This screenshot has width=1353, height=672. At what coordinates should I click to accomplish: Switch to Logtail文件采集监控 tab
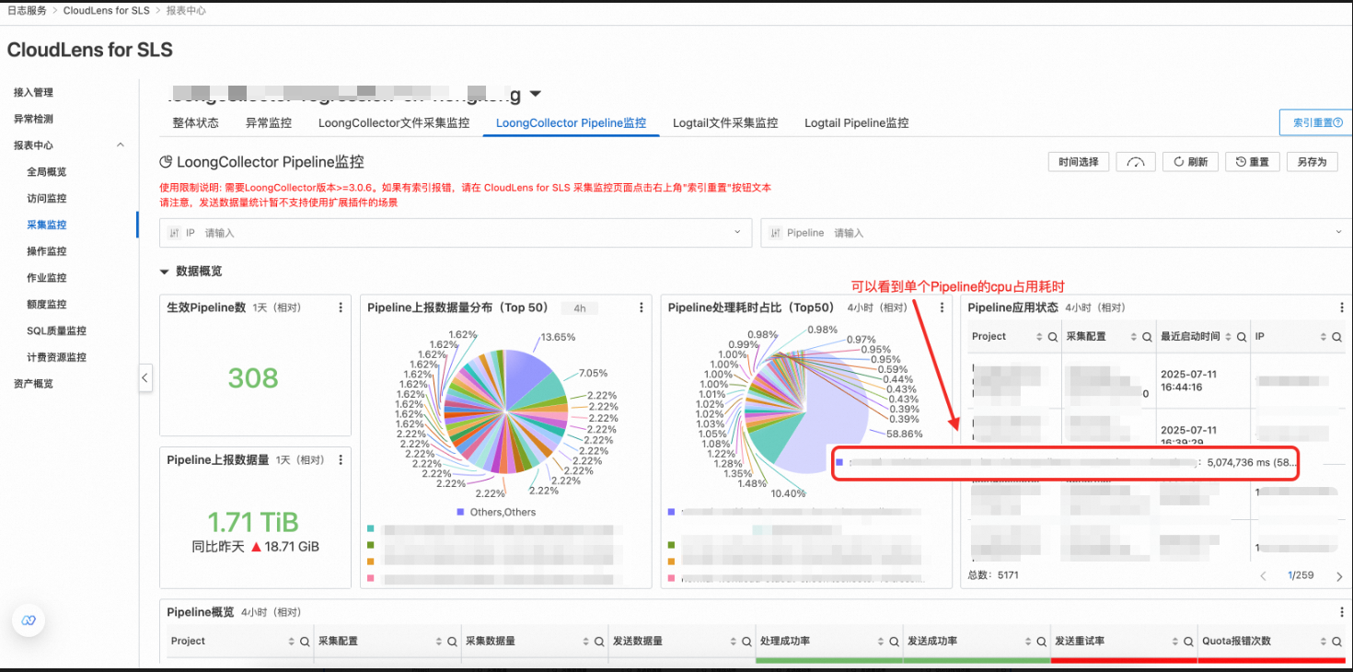coord(725,122)
